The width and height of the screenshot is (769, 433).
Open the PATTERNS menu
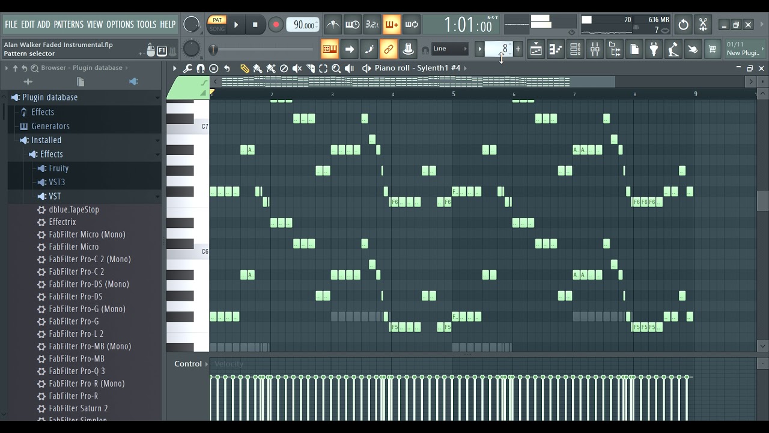(68, 25)
